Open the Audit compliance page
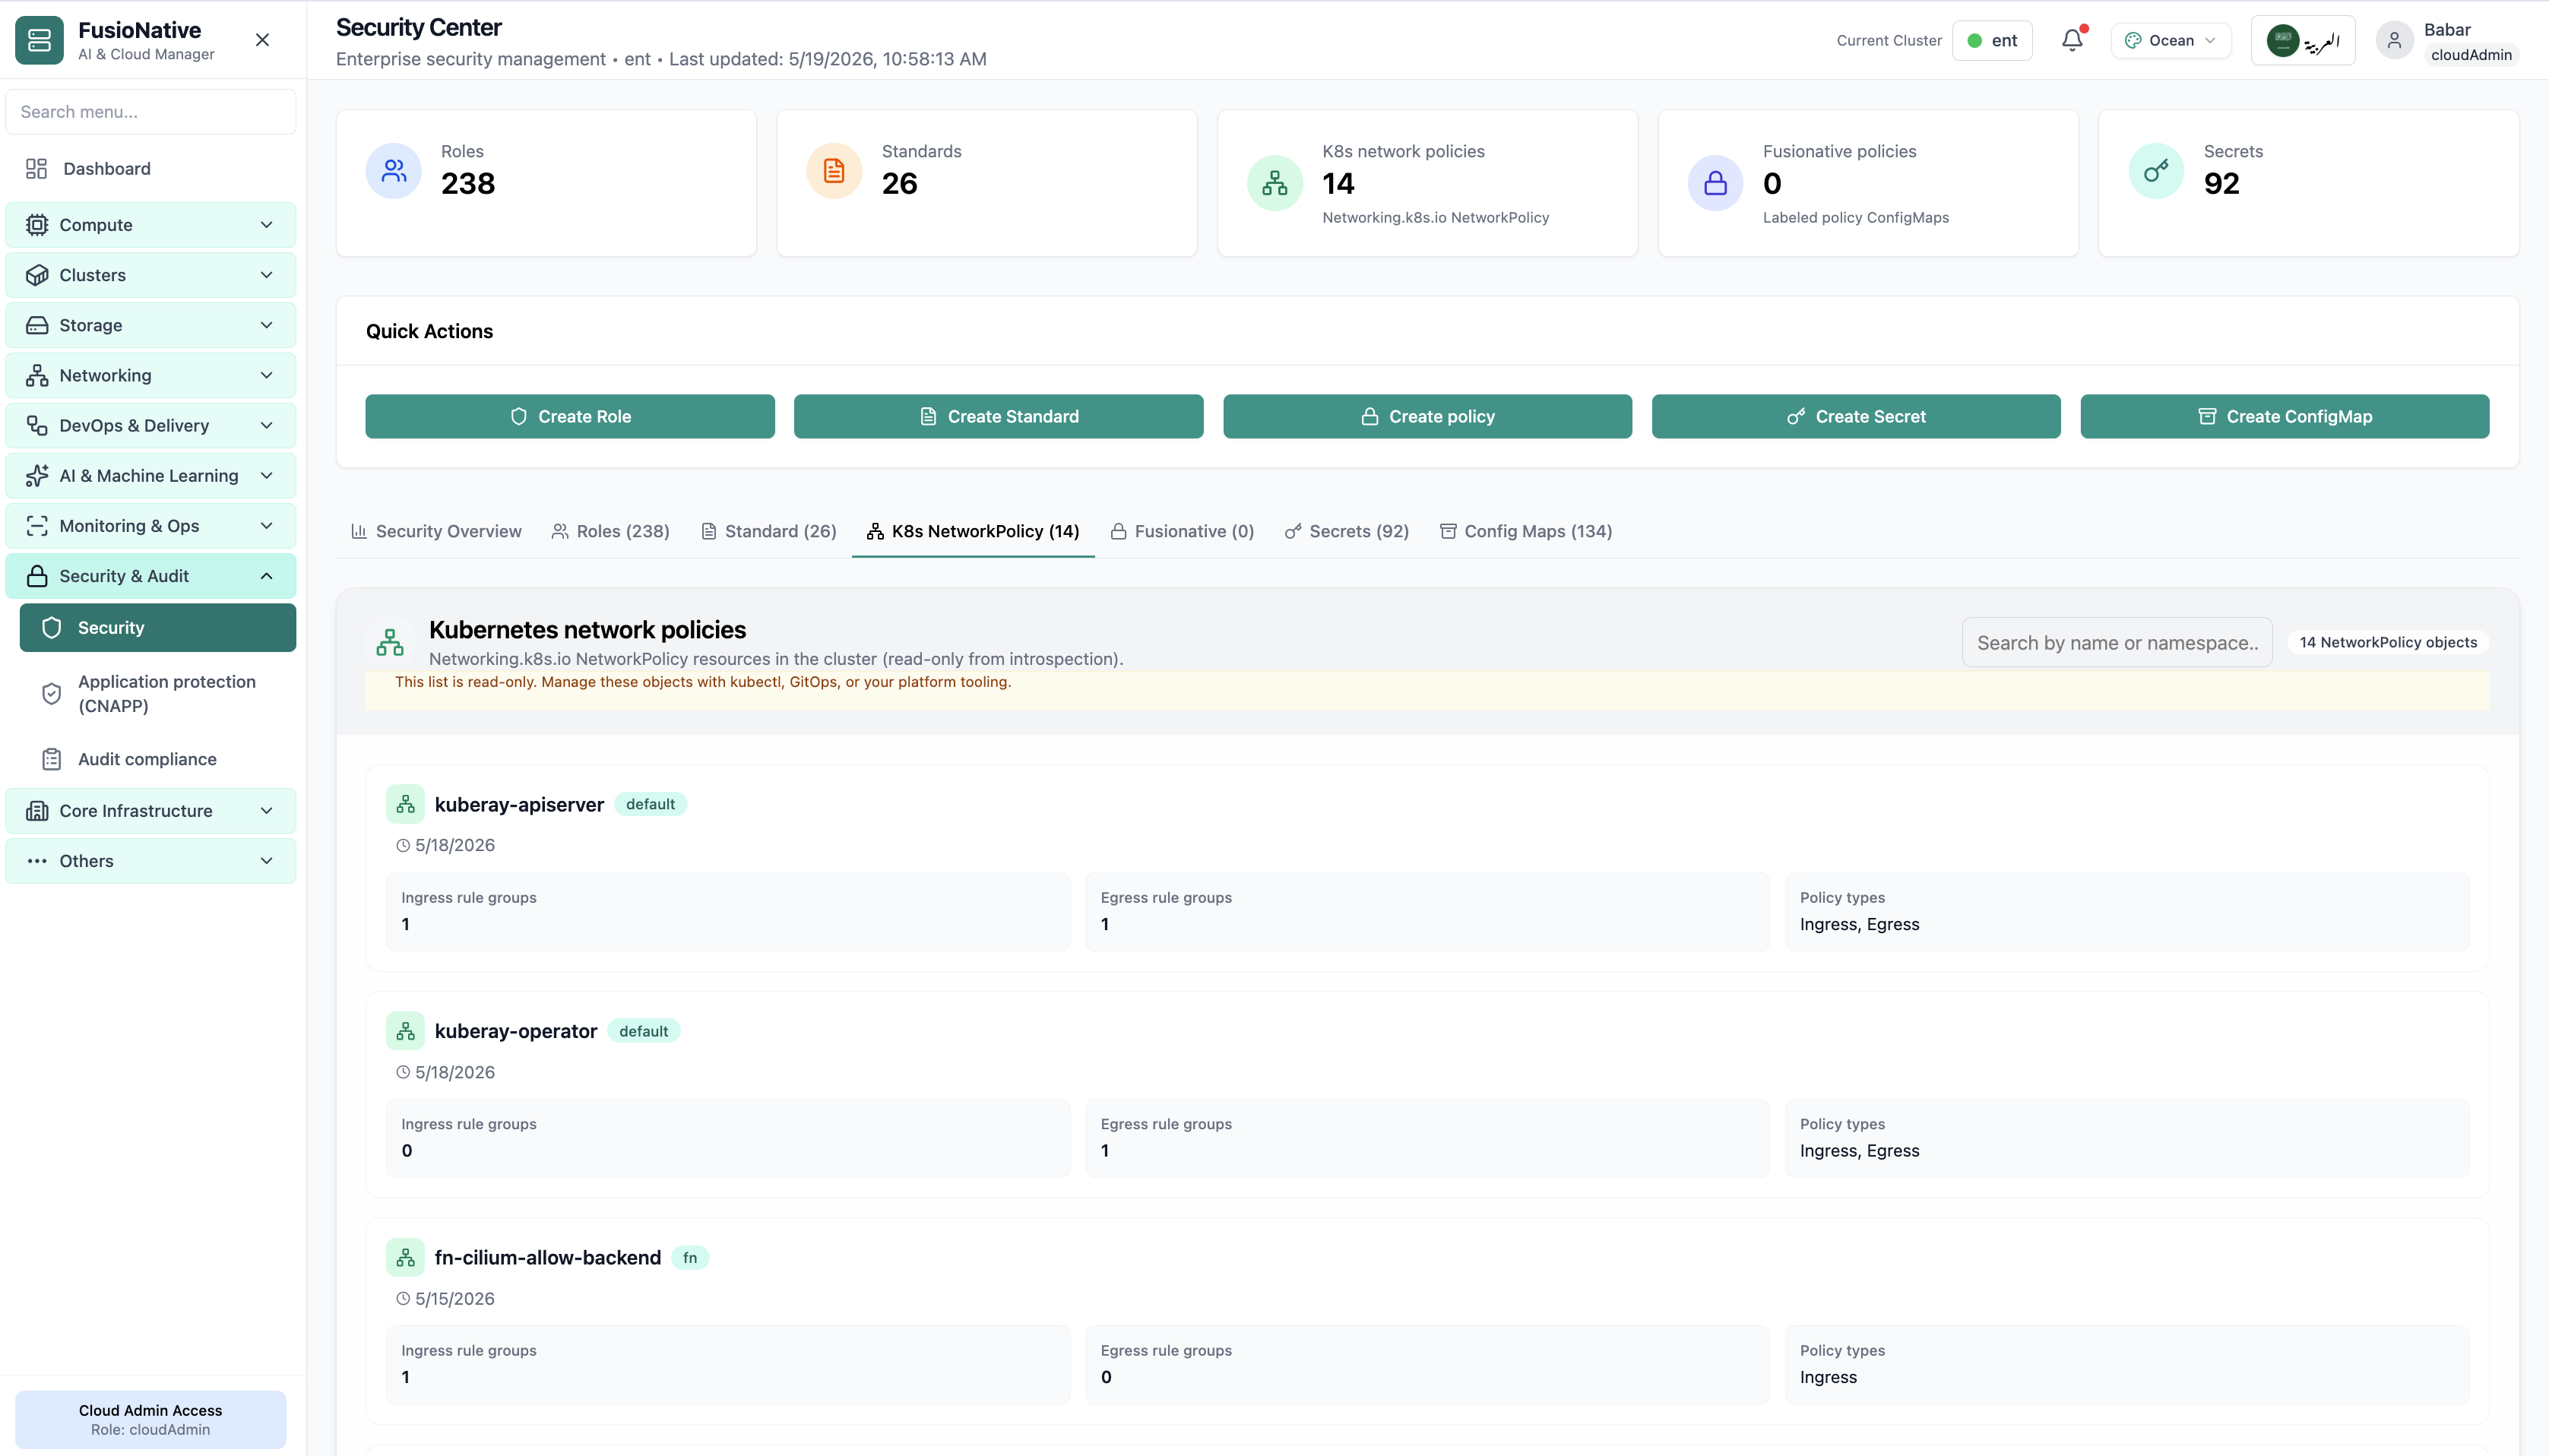This screenshot has height=1456, width=2549. click(x=158, y=759)
